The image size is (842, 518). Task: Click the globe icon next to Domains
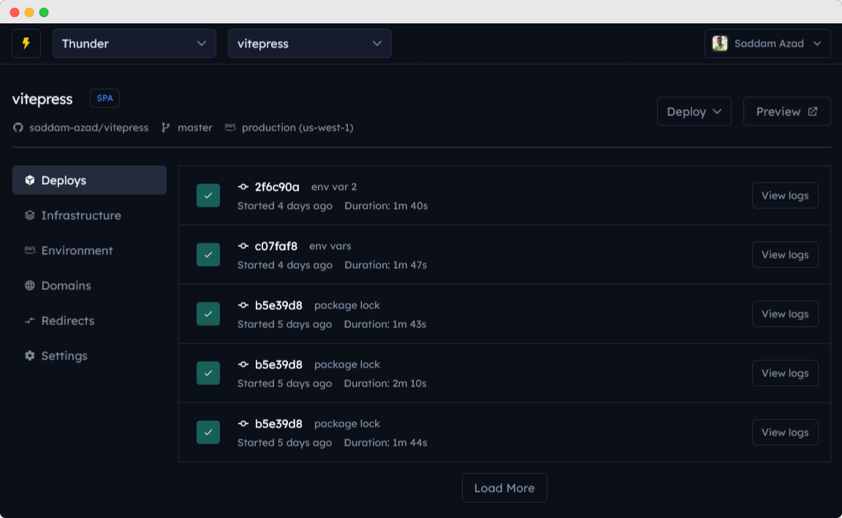tap(29, 286)
